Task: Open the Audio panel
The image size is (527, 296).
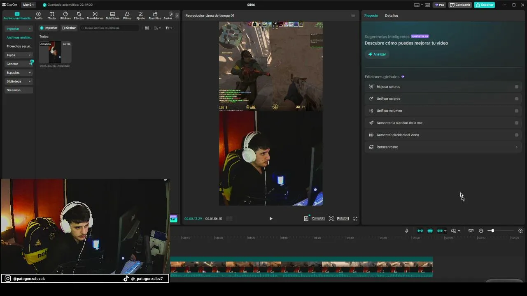Action: (38, 16)
